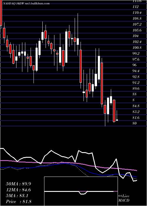Click the last small white candlestick near 81.6
This screenshot has height=206, width=147.
[x=117, y=120]
